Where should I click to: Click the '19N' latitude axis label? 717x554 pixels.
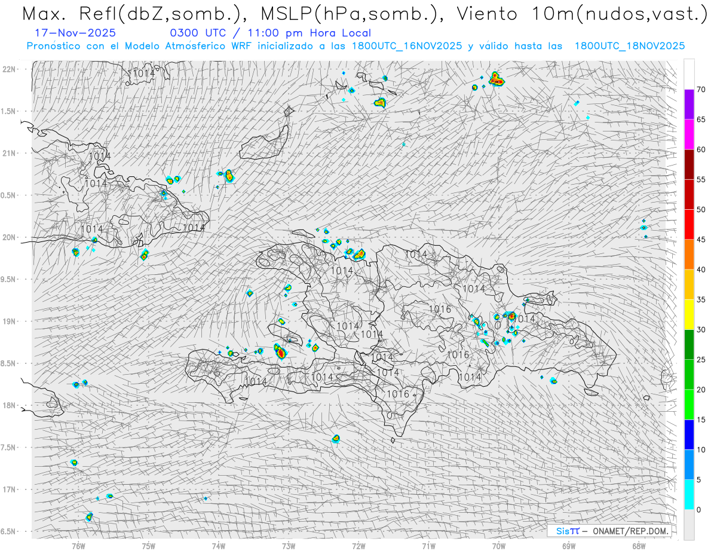pyautogui.click(x=10, y=322)
